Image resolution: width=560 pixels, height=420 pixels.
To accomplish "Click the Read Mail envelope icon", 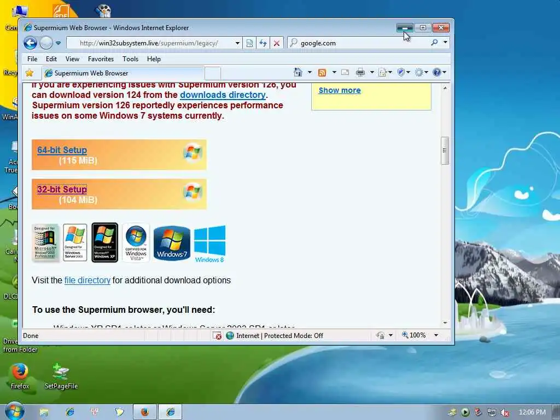I will (x=345, y=72).
